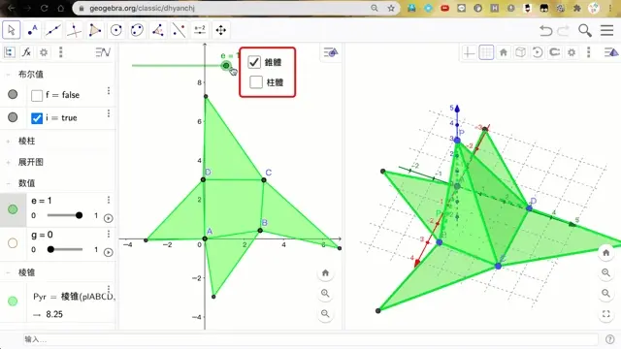Play animation of slider g
The image size is (621, 349).
click(x=108, y=252)
